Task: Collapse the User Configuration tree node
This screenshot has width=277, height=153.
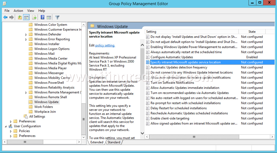Action: tap(6, 126)
